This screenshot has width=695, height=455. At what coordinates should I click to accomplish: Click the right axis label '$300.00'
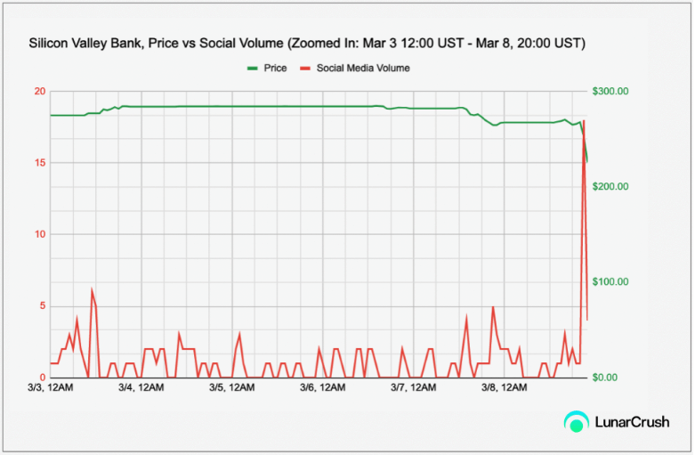[610, 92]
